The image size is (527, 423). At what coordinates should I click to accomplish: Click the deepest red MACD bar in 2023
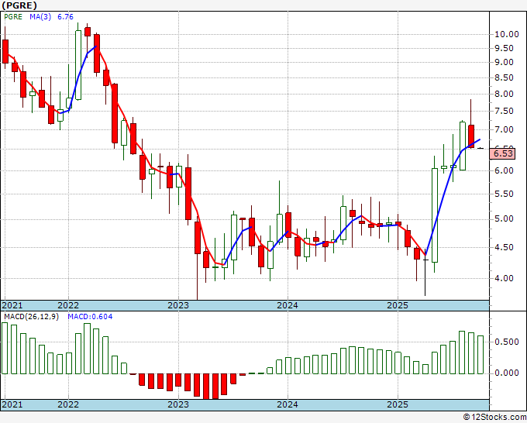tap(206, 387)
